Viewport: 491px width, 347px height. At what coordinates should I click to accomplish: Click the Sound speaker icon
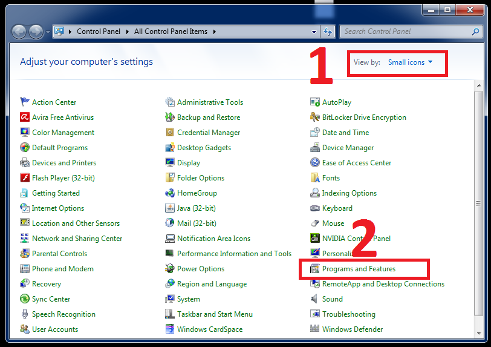pos(314,299)
